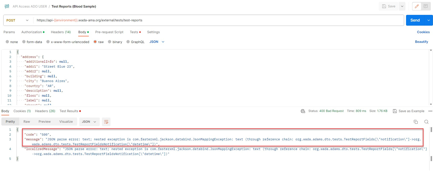Click the network globe status icon
The image size is (433, 175).
303,111
